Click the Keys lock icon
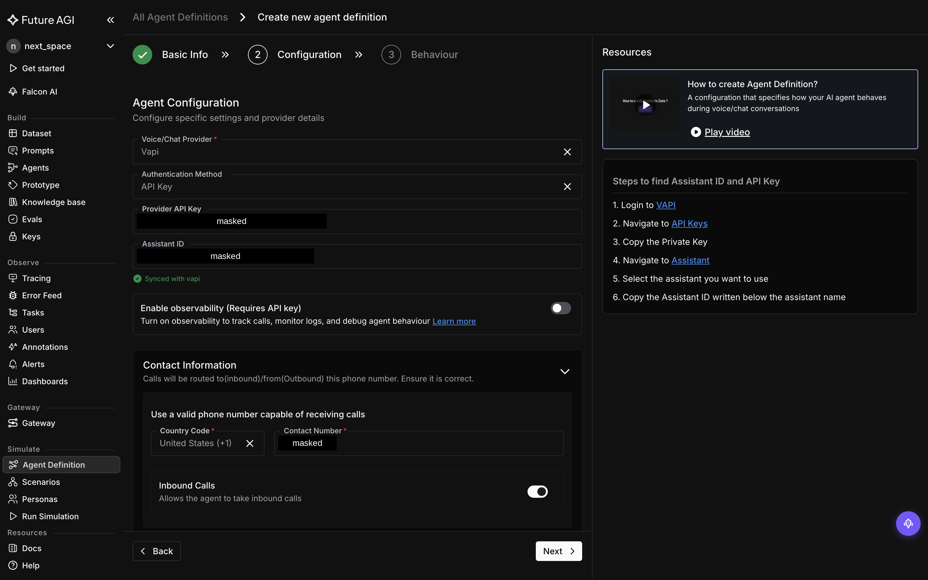The width and height of the screenshot is (928, 580). (13, 236)
